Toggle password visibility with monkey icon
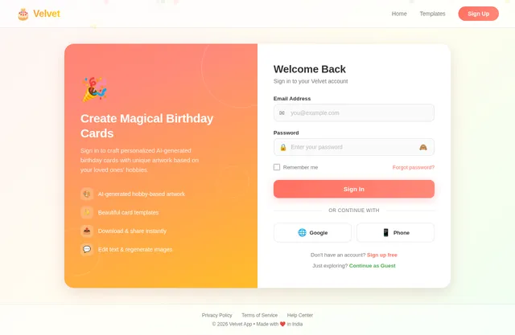Viewport: 515px width, 335px height. pos(423,147)
